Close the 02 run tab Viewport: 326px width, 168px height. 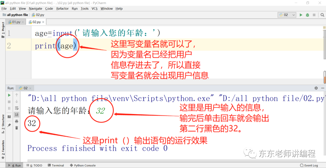coord(30,88)
